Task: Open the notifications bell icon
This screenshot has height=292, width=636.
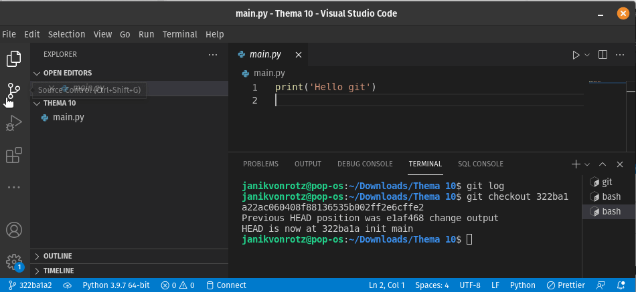Action: [x=621, y=285]
